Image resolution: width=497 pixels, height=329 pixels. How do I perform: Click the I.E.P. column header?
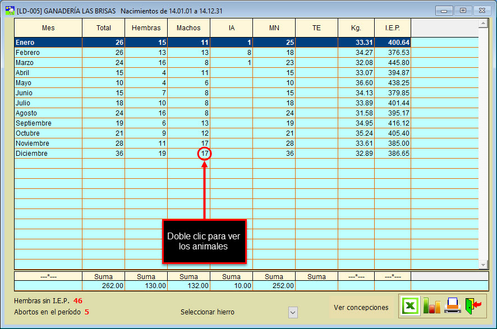(x=393, y=28)
